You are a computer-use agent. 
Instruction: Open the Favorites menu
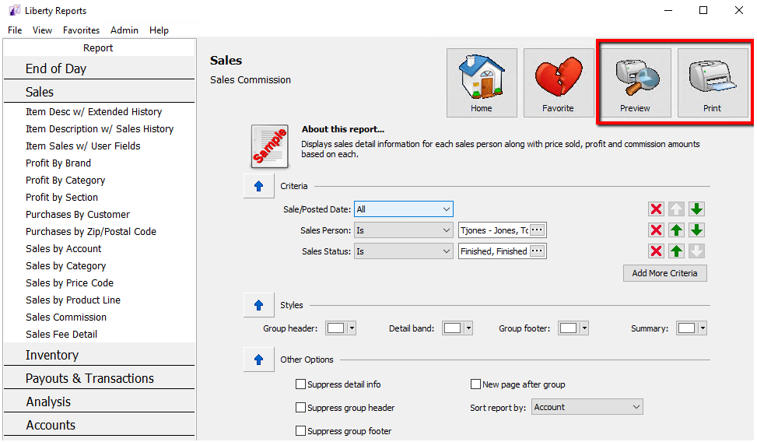point(81,30)
